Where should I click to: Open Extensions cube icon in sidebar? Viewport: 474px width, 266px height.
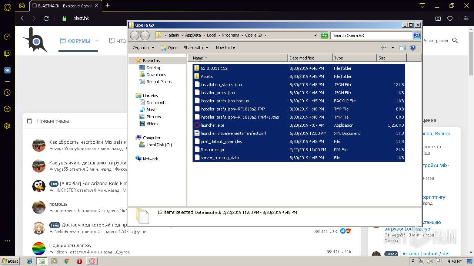point(7,109)
